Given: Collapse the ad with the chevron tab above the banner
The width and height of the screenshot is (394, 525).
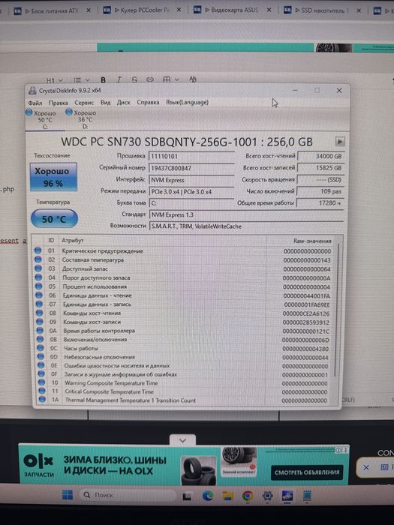Looking at the screenshot, I should 182,440.
